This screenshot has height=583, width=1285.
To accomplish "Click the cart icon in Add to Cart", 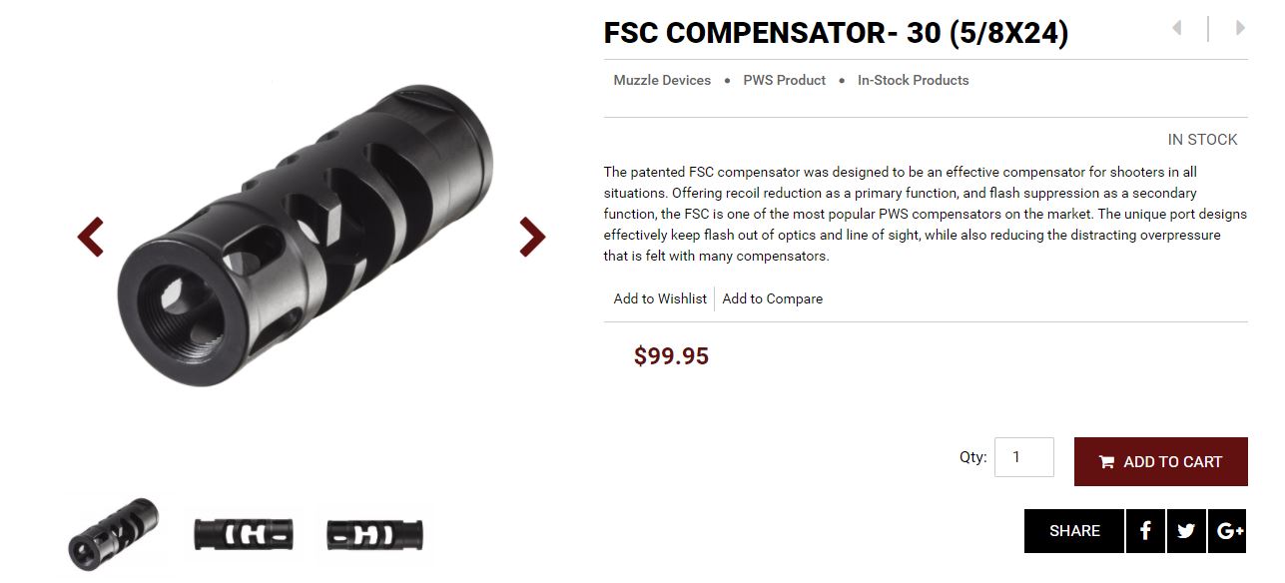I will (1106, 462).
